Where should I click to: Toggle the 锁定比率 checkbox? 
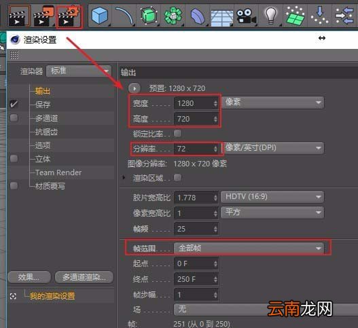177,133
